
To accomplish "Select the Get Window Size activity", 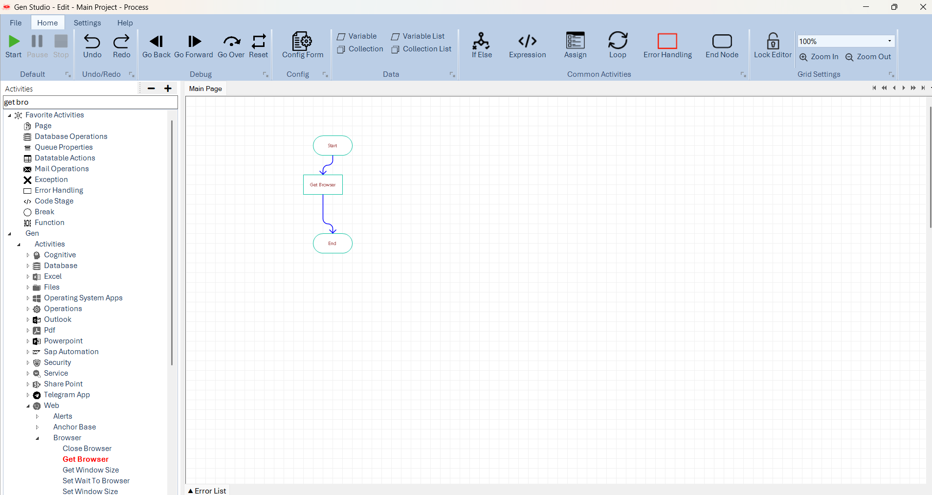I will click(x=90, y=470).
